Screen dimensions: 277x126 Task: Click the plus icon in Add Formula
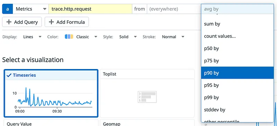(x=51, y=22)
